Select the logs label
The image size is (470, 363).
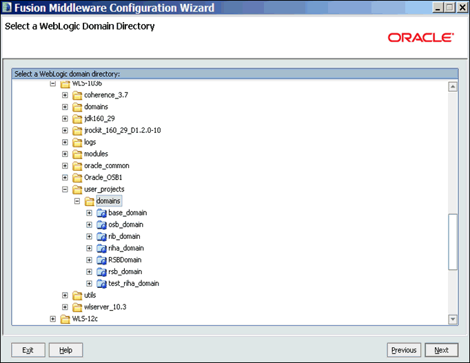pos(90,143)
